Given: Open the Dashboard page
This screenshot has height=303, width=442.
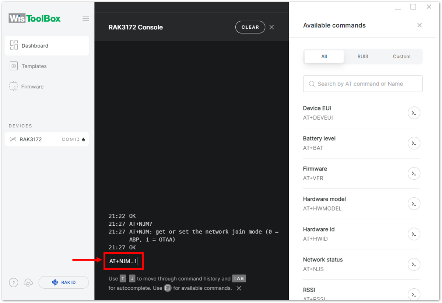Looking at the screenshot, I should tap(47, 46).
